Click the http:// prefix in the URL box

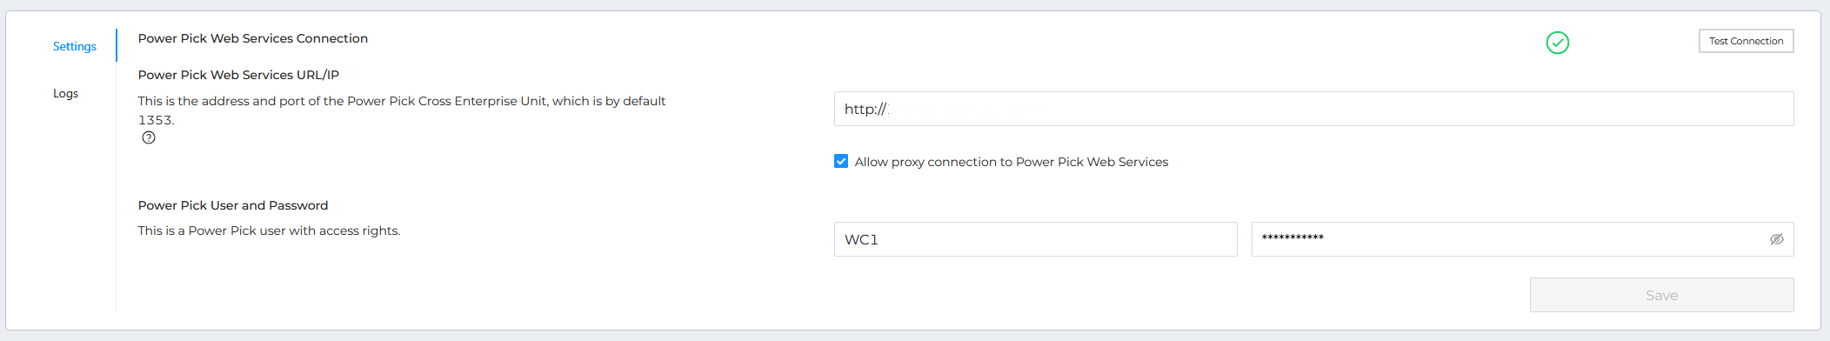(865, 109)
